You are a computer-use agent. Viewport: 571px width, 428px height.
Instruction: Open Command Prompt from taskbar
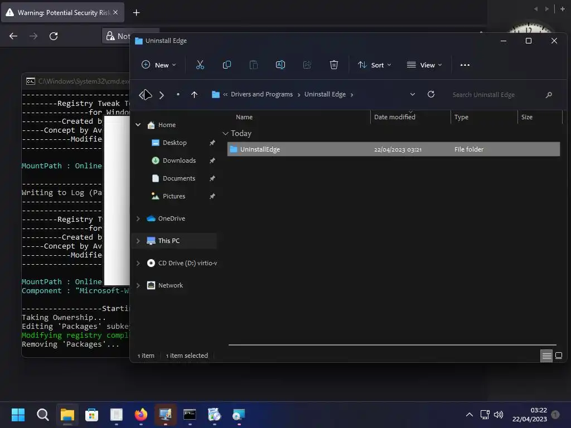point(190,415)
